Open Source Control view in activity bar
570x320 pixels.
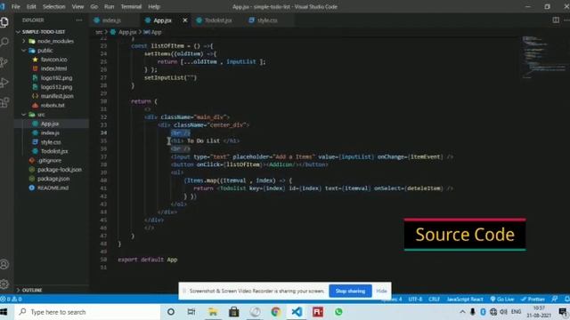point(4,62)
